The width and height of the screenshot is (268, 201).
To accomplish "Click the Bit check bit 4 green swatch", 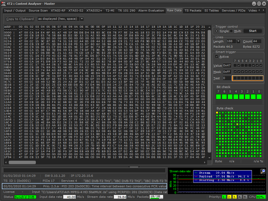I will [x=236, y=97].
